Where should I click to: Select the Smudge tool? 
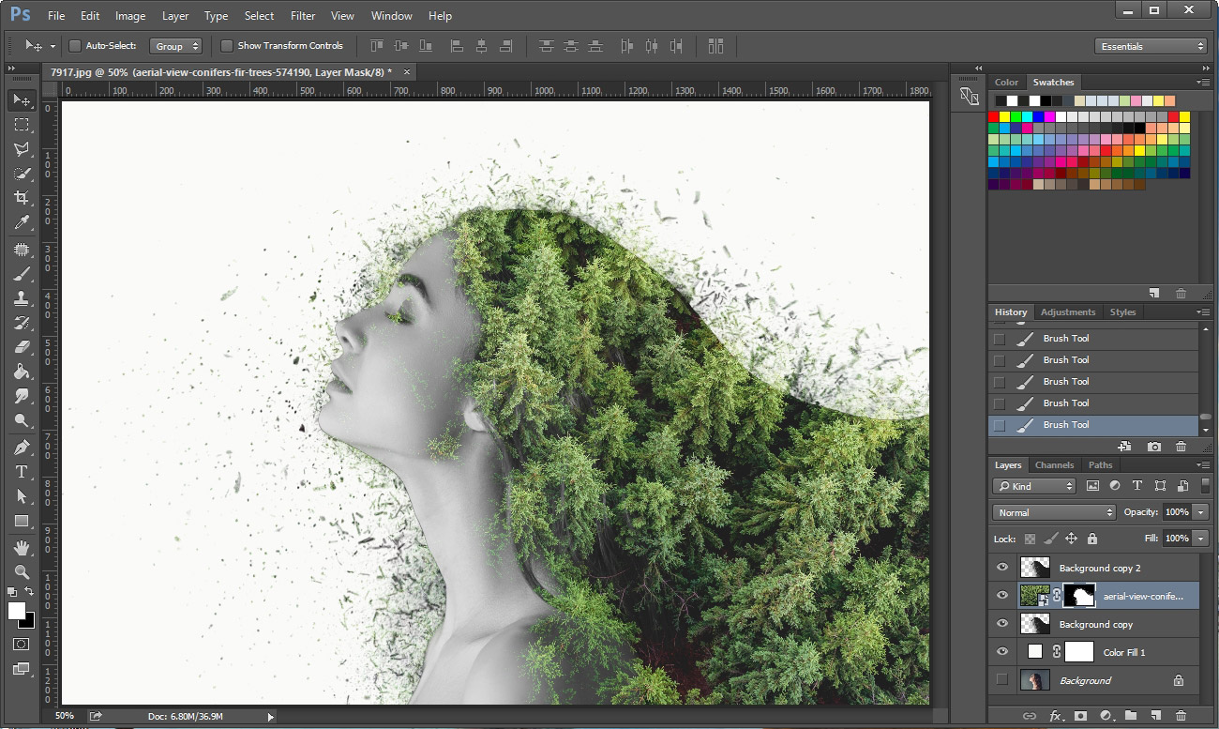22,396
